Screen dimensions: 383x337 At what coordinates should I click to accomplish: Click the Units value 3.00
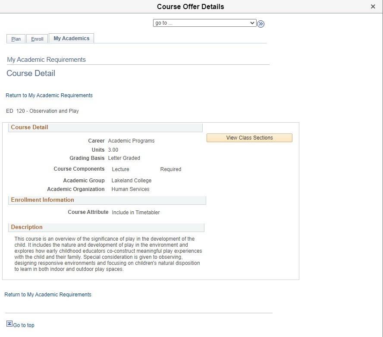(113, 149)
